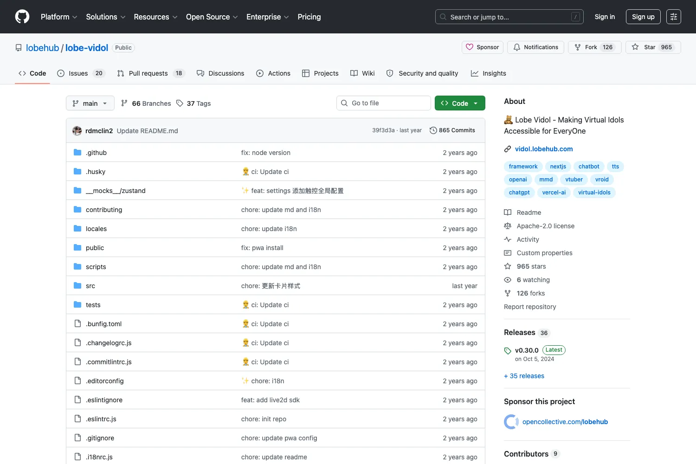The height and width of the screenshot is (464, 696).
Task: Click the Notifications bell button
Action: pos(536,47)
